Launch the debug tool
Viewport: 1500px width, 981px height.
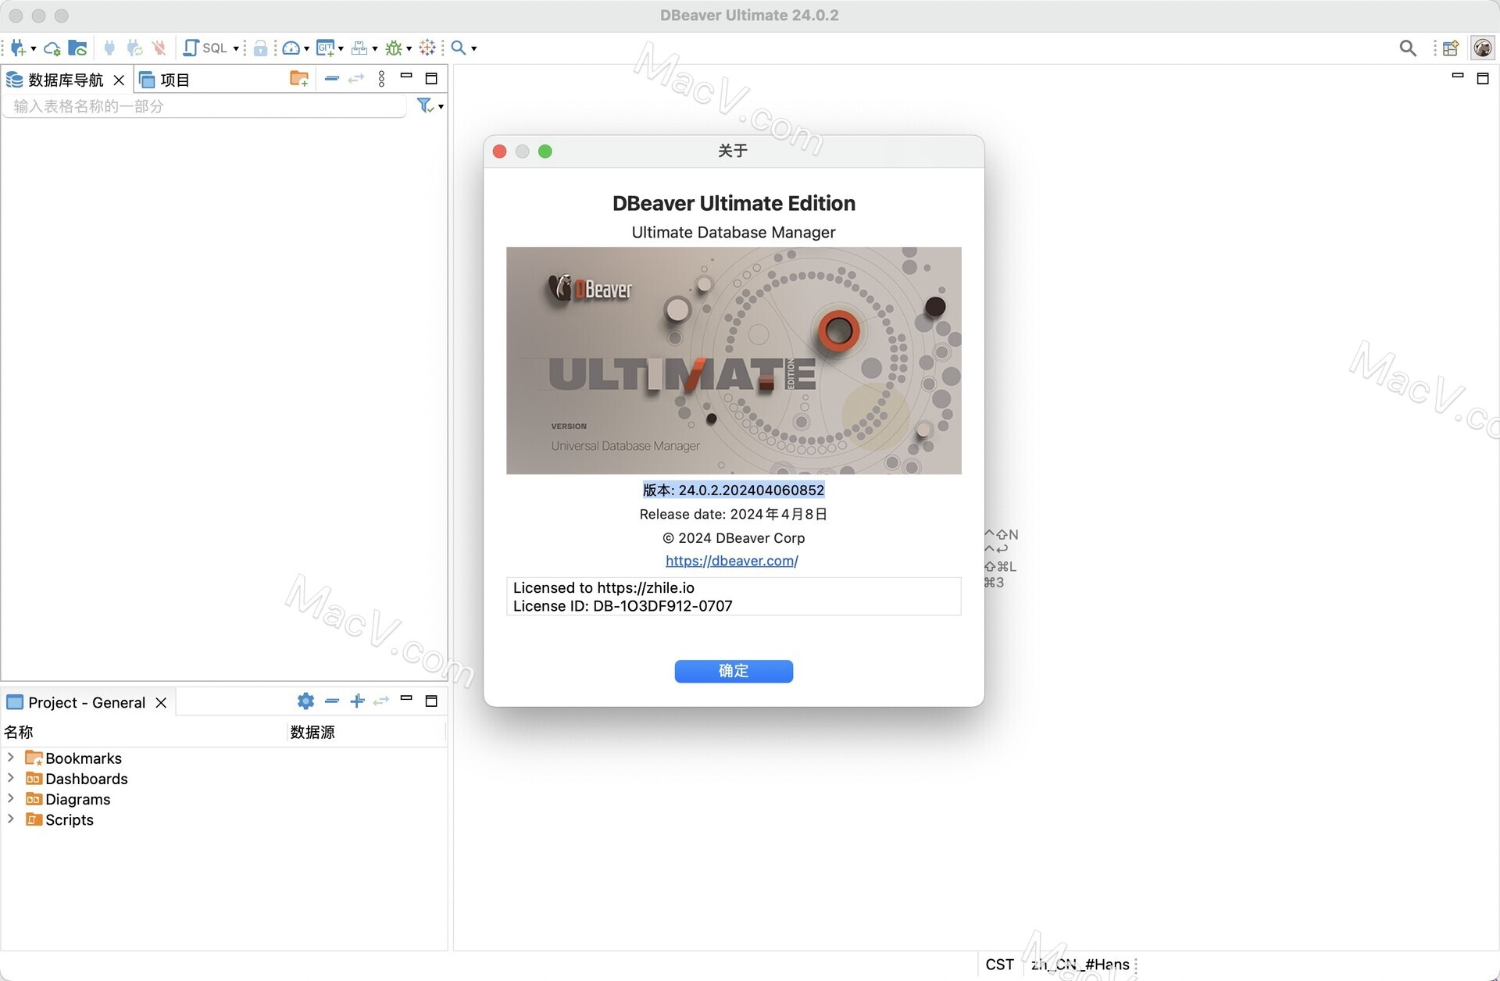pos(395,48)
